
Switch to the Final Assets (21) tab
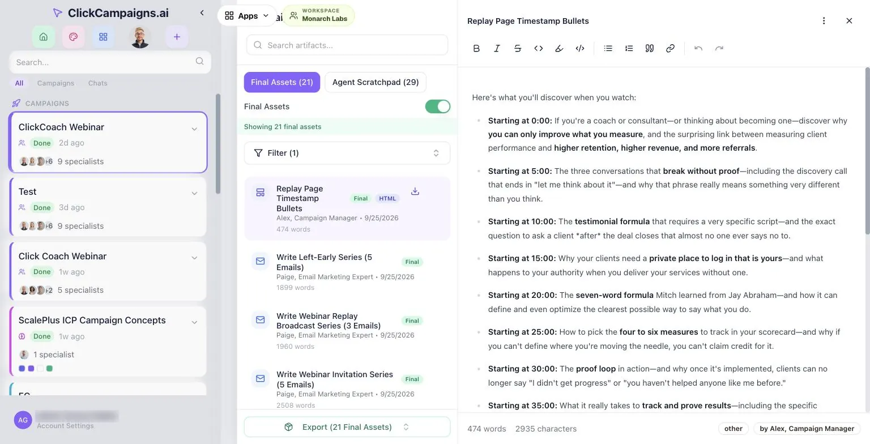[x=282, y=82]
